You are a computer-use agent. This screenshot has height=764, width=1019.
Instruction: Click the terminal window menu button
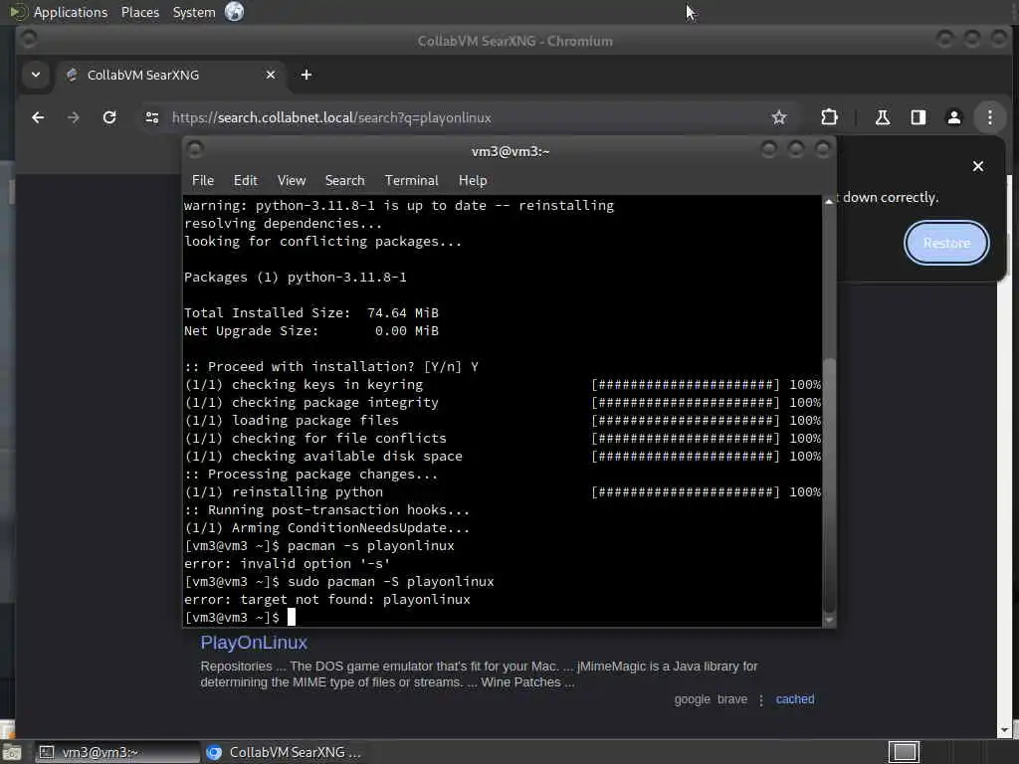coord(195,150)
